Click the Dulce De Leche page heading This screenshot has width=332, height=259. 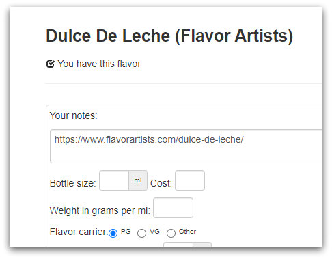click(x=169, y=36)
